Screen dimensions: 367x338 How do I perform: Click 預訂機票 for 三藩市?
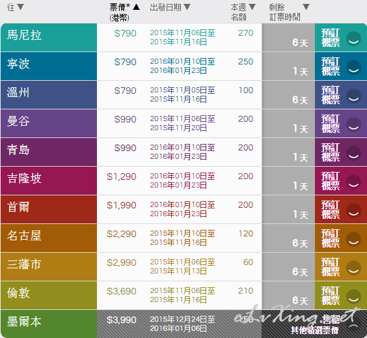pyautogui.click(x=331, y=267)
